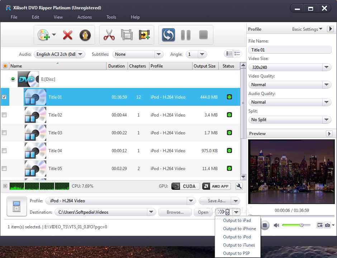Image resolution: width=337 pixels, height=258 pixels.
Task: Open the Subtitles dropdown
Action: pos(158,54)
